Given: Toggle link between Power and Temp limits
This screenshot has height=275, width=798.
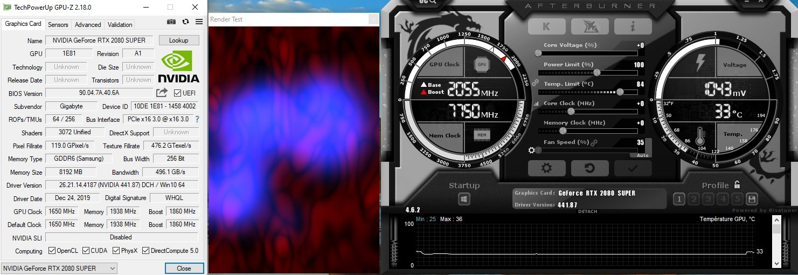Looking at the screenshot, I should pos(535,84).
